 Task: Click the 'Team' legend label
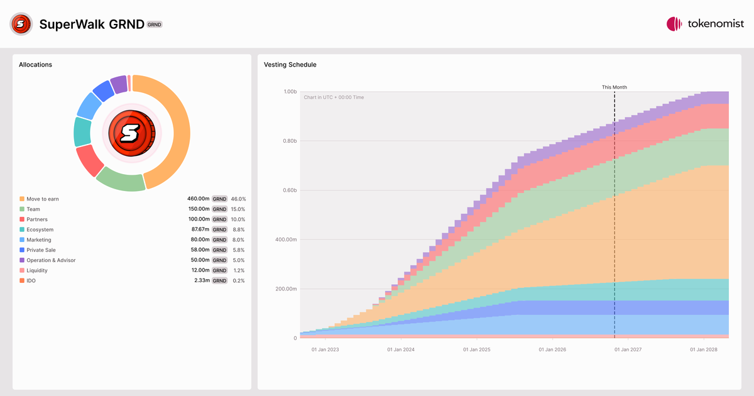pos(33,209)
